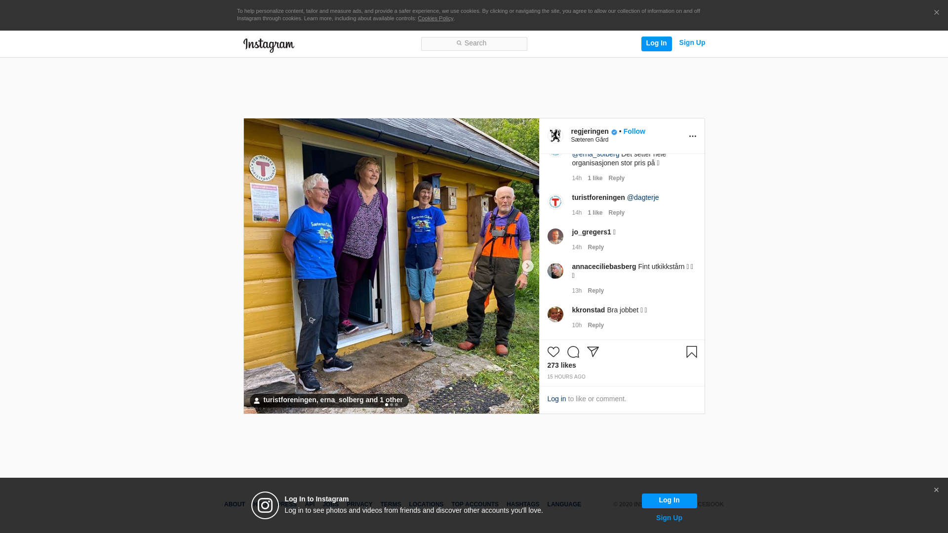
Task: Open regjeringen profile avatar
Action: pos(555,136)
